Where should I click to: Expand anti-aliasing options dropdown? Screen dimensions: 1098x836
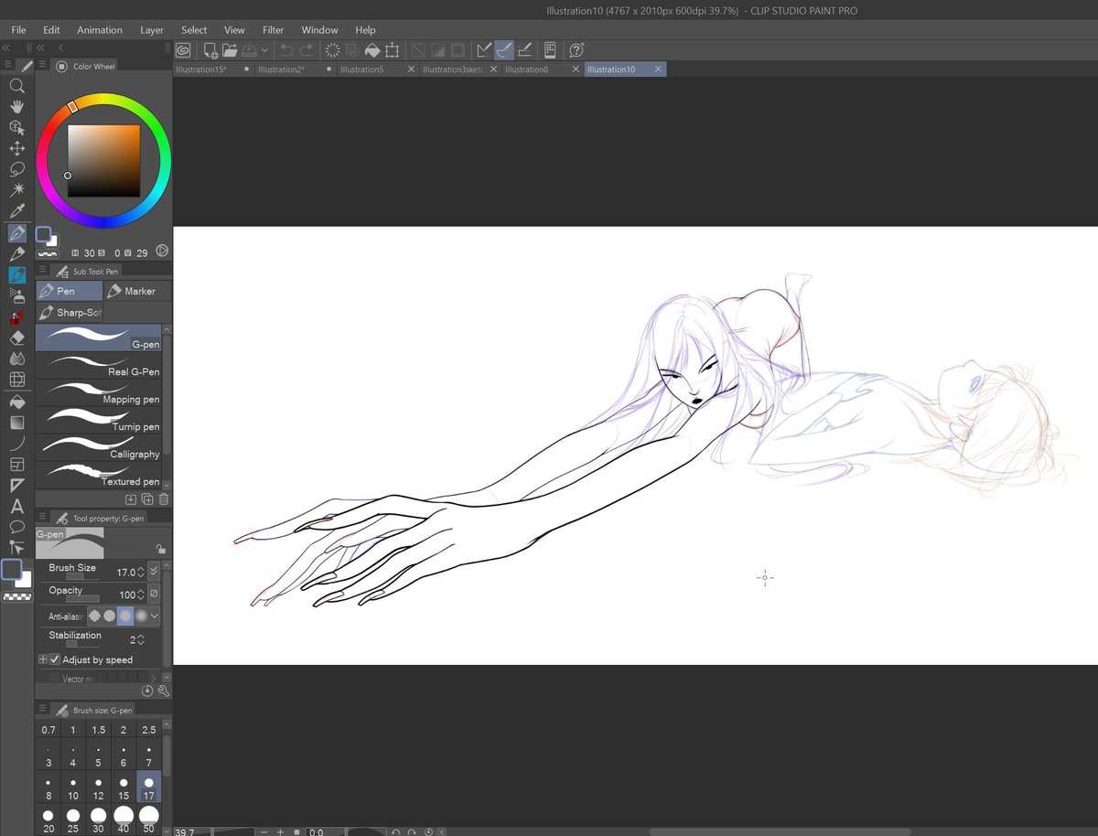(x=156, y=616)
